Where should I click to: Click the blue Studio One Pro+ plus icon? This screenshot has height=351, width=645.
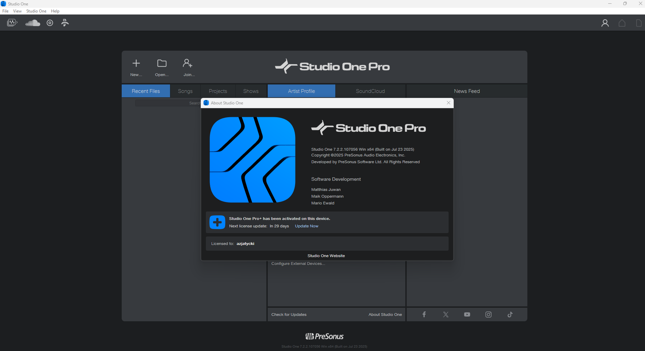[x=217, y=222]
